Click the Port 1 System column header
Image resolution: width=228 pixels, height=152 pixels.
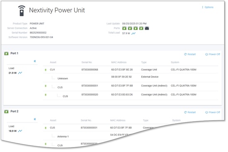(x=175, y=62)
